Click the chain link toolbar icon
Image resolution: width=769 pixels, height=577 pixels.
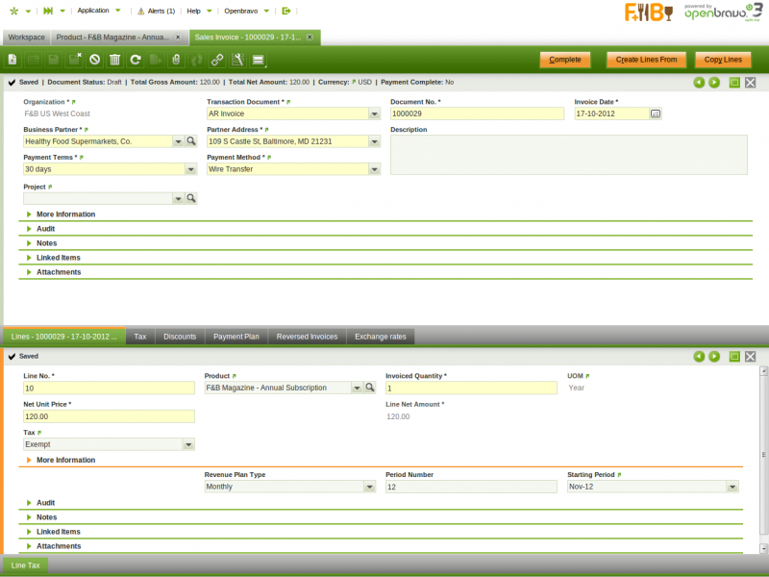[217, 60]
